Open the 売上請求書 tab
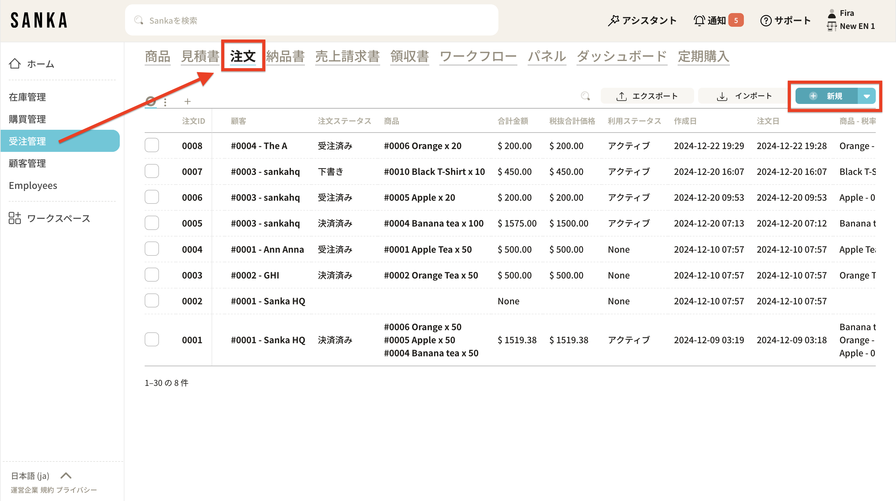This screenshot has height=501, width=896. 347,56
